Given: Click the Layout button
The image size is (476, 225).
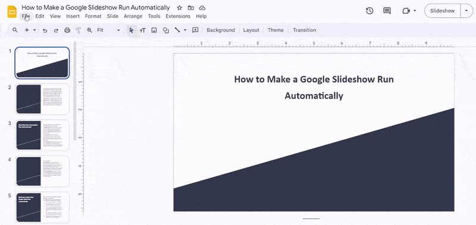Looking at the screenshot, I should [251, 30].
